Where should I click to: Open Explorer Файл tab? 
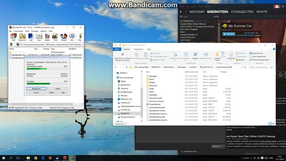[x=117, y=49]
